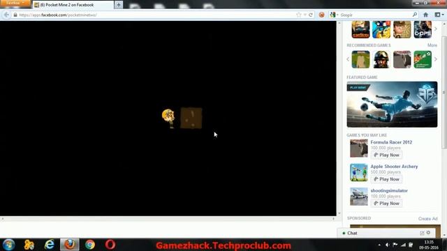Open the soccer player recommended game icon
This screenshot has width=447, height=251.
423,59
